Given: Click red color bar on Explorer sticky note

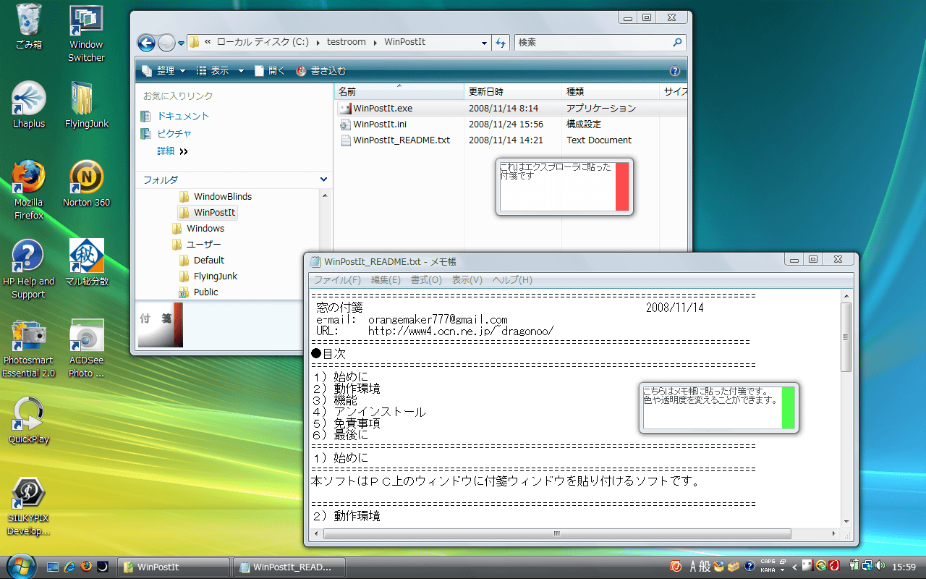Looking at the screenshot, I should 622,187.
